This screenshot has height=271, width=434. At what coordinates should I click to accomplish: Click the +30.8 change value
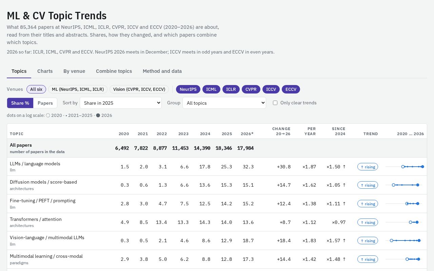coord(284,167)
